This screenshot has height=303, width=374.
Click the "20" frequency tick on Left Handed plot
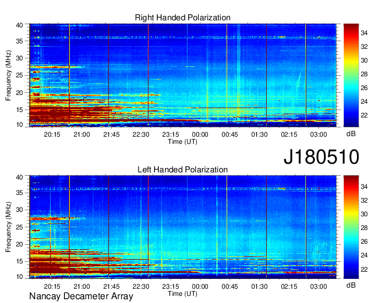19,244
